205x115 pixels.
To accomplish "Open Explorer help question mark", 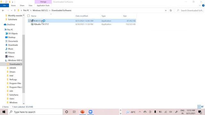I will 203,5.
